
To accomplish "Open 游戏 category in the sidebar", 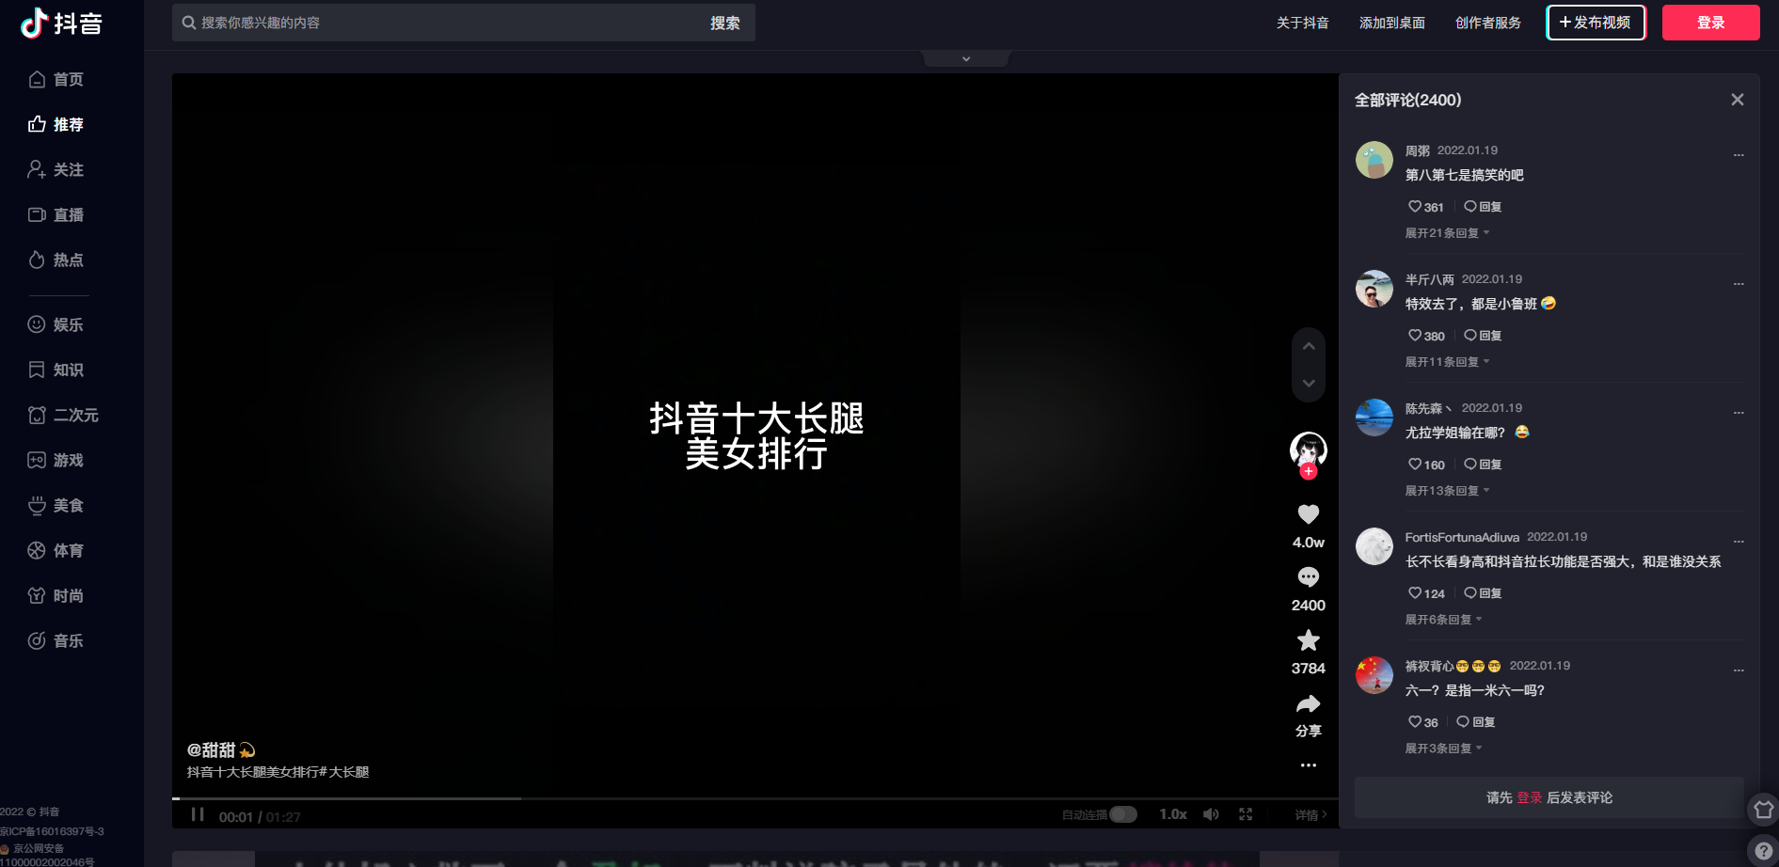I will tap(56, 461).
